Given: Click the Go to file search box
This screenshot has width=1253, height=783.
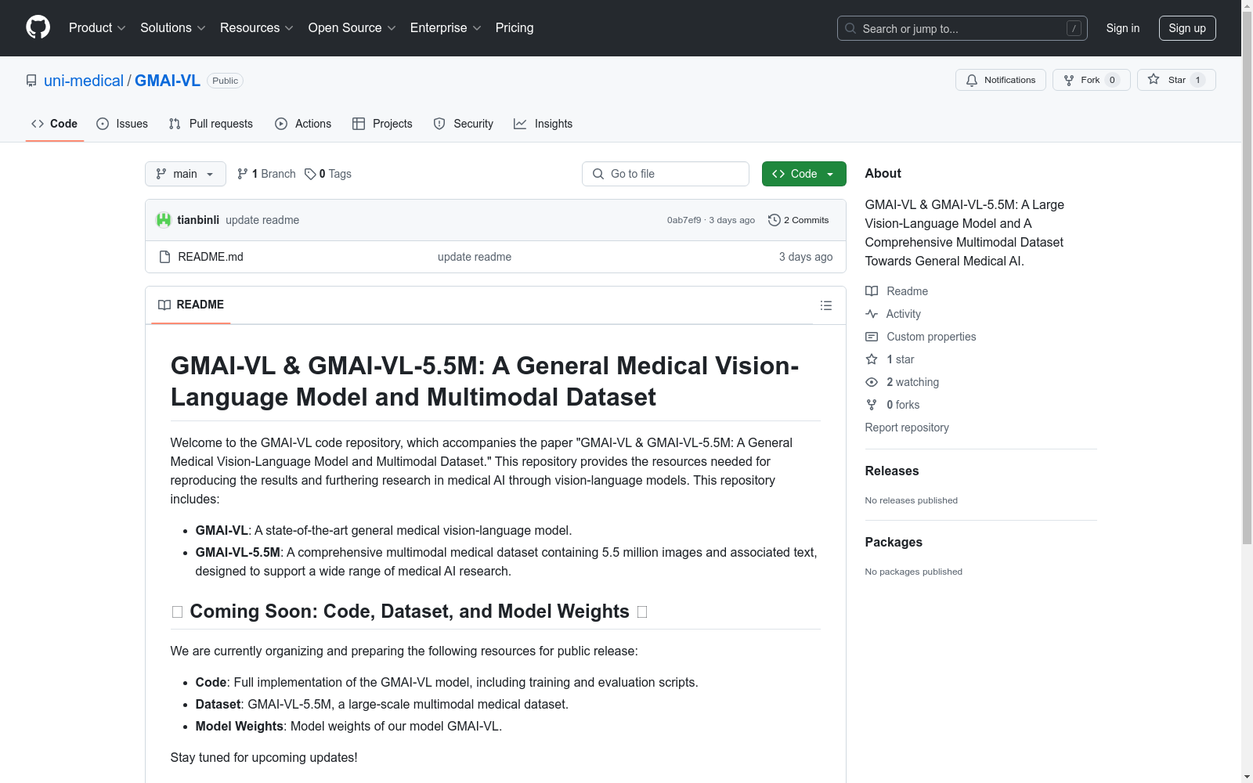Looking at the screenshot, I should (666, 174).
